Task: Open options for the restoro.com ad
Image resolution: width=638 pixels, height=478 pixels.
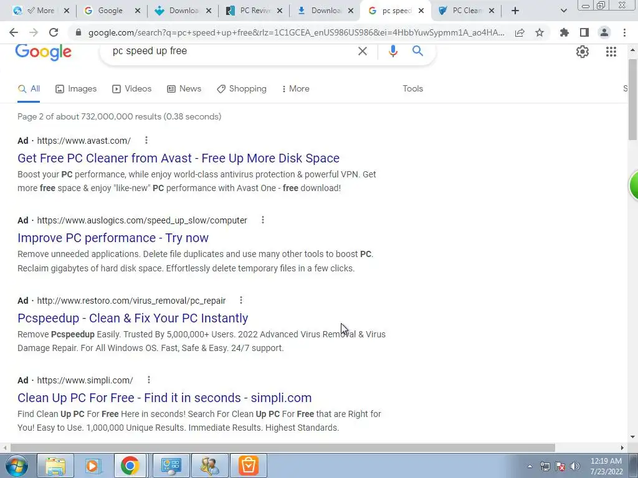Action: pyautogui.click(x=241, y=300)
